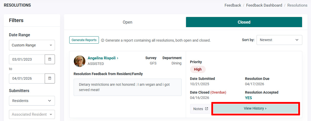Expand the Associated Resident dropdown

pos(32,114)
